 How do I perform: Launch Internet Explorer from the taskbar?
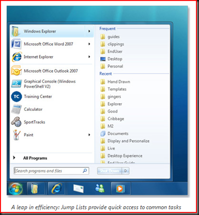56,189
